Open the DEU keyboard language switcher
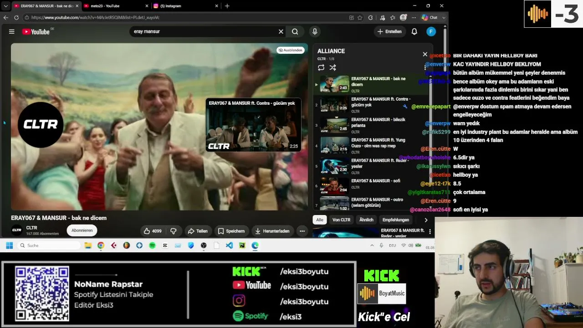Image resolution: width=583 pixels, height=328 pixels. (x=392, y=246)
